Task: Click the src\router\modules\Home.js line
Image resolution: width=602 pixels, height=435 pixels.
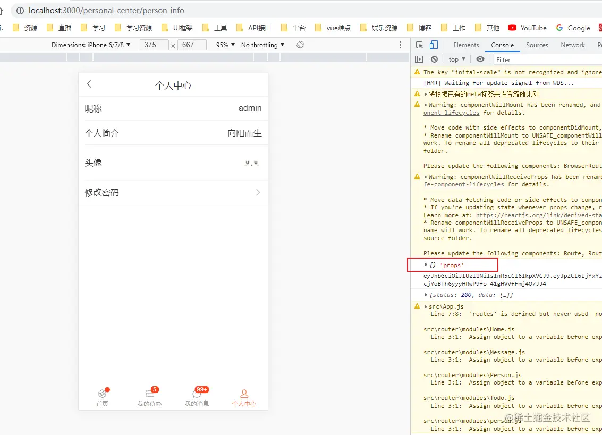Action: tap(469, 329)
